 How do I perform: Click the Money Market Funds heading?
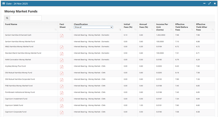[x=21, y=11]
